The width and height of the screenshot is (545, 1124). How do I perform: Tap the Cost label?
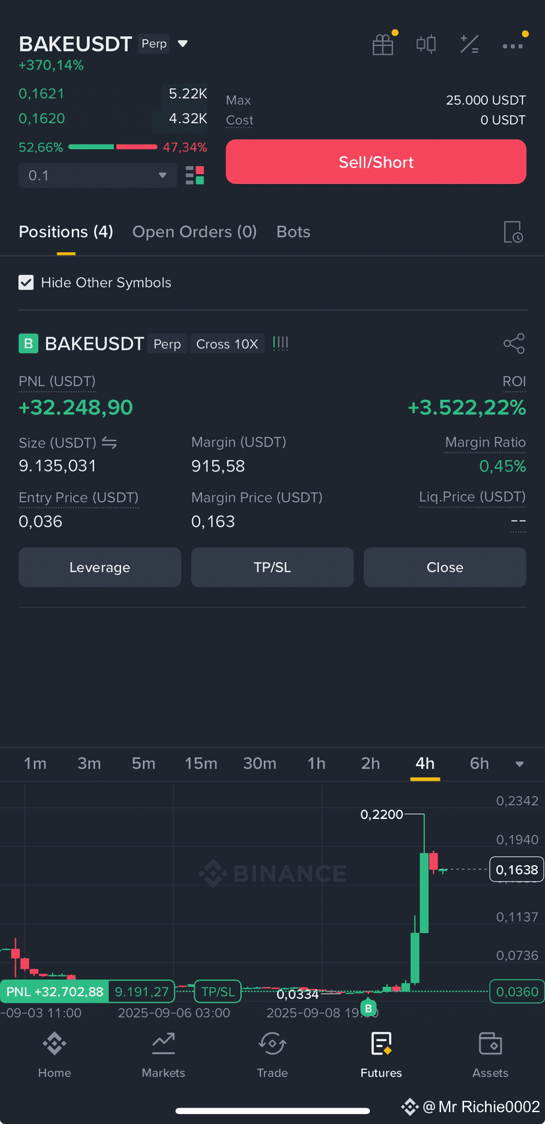(239, 120)
